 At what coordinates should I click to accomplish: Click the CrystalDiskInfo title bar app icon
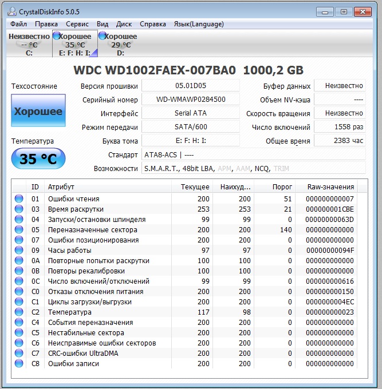point(12,11)
